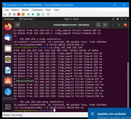Open Help from the dock

(8, 92)
